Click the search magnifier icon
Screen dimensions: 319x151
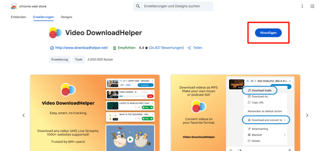(x=138, y=6)
